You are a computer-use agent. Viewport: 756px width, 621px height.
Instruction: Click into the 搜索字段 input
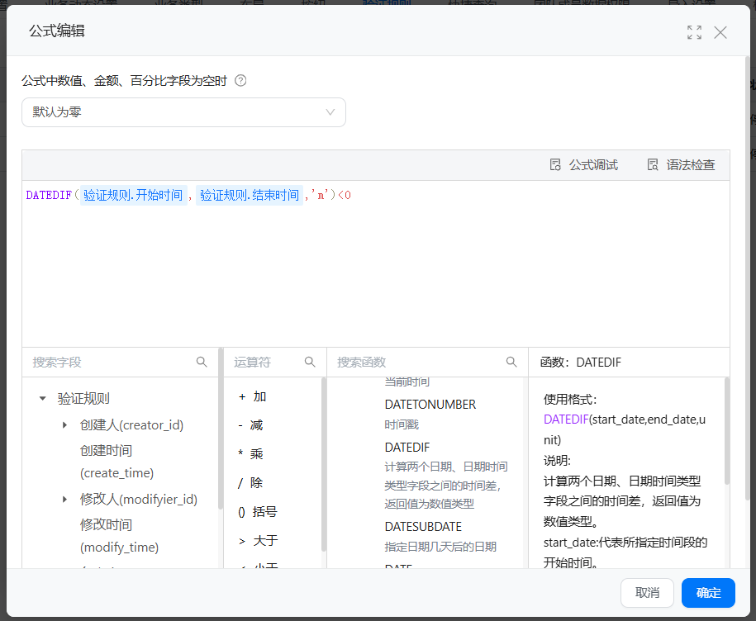pos(111,363)
